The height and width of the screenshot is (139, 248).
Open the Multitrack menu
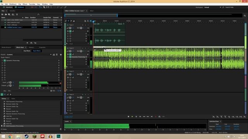[x=13, y=4]
